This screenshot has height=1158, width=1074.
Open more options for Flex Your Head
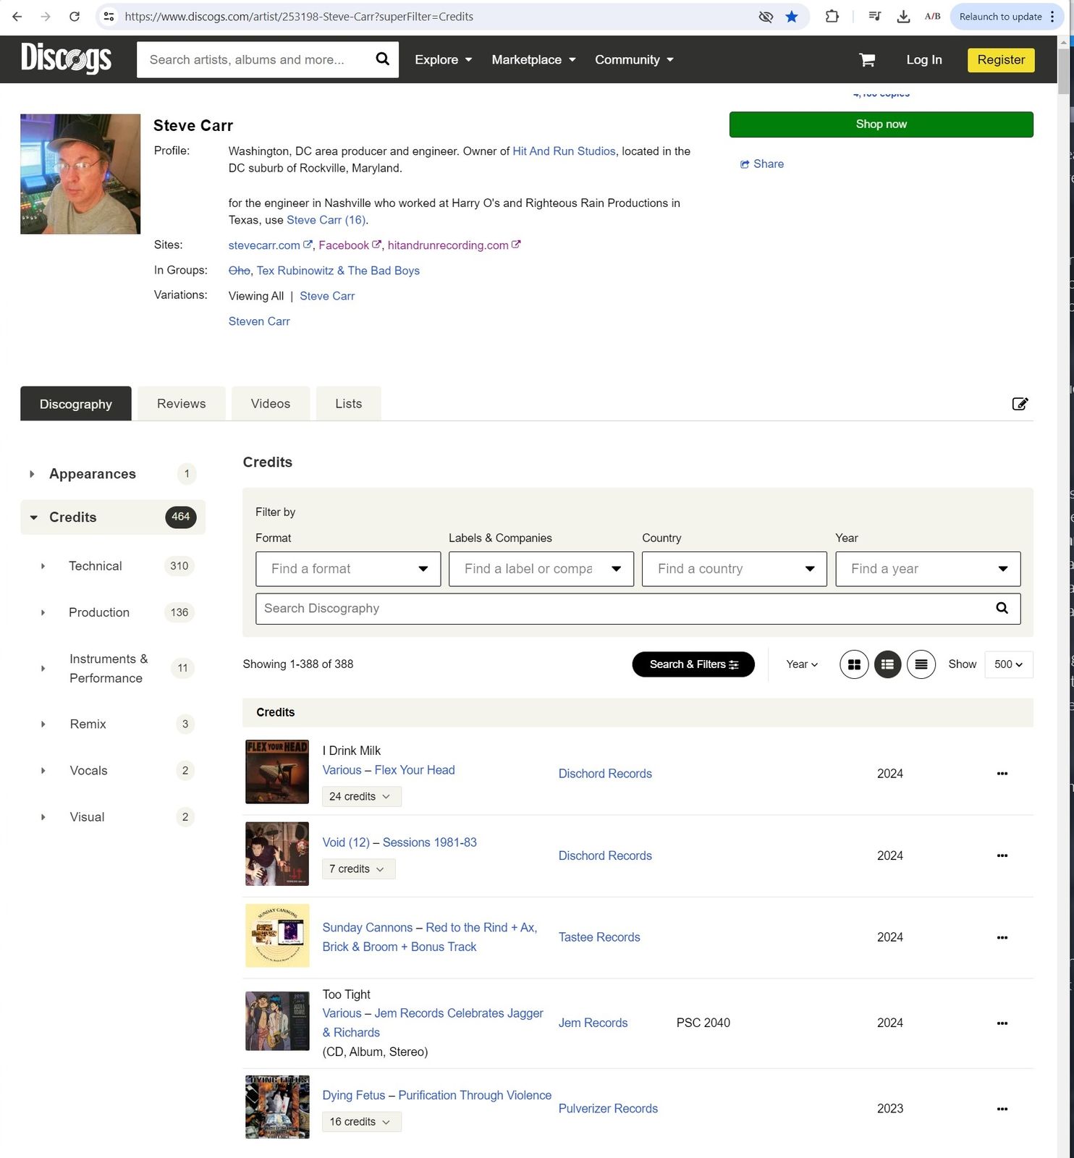1002,774
